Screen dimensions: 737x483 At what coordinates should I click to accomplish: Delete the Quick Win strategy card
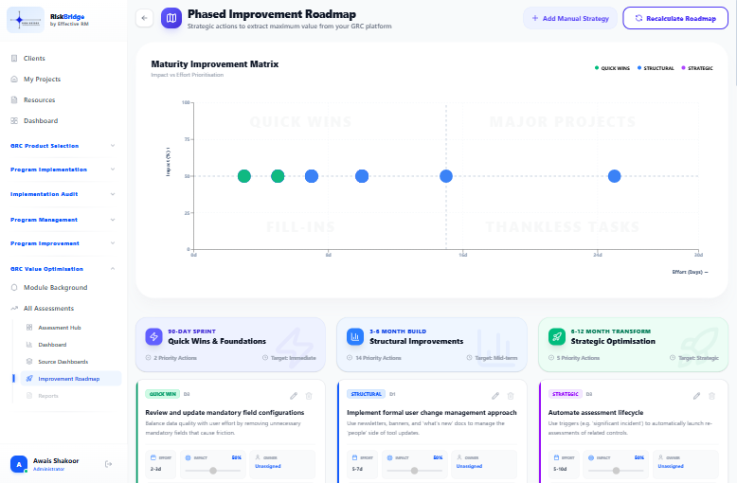(309, 396)
